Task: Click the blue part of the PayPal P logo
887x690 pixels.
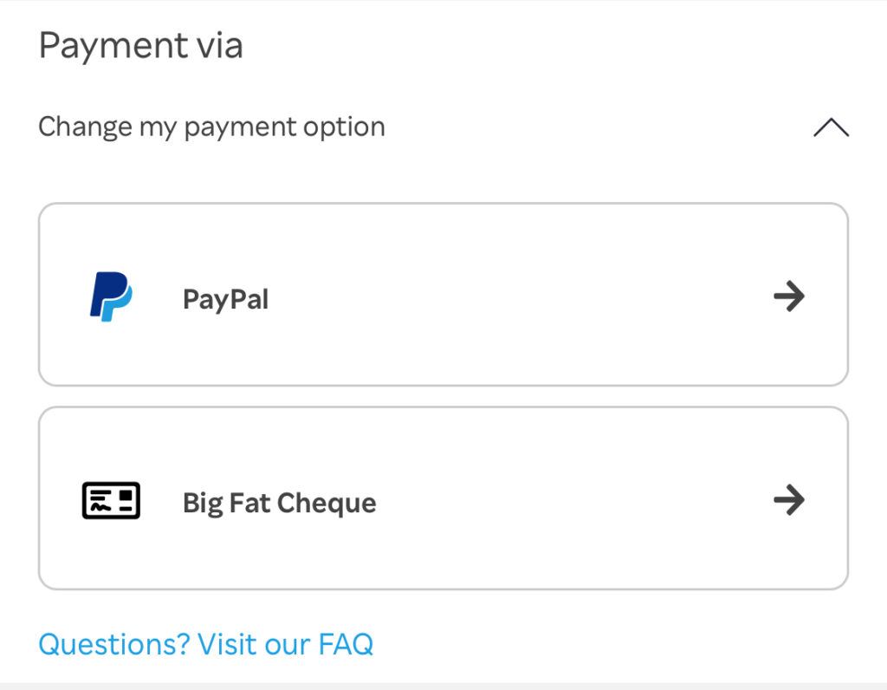Action: click(x=118, y=303)
